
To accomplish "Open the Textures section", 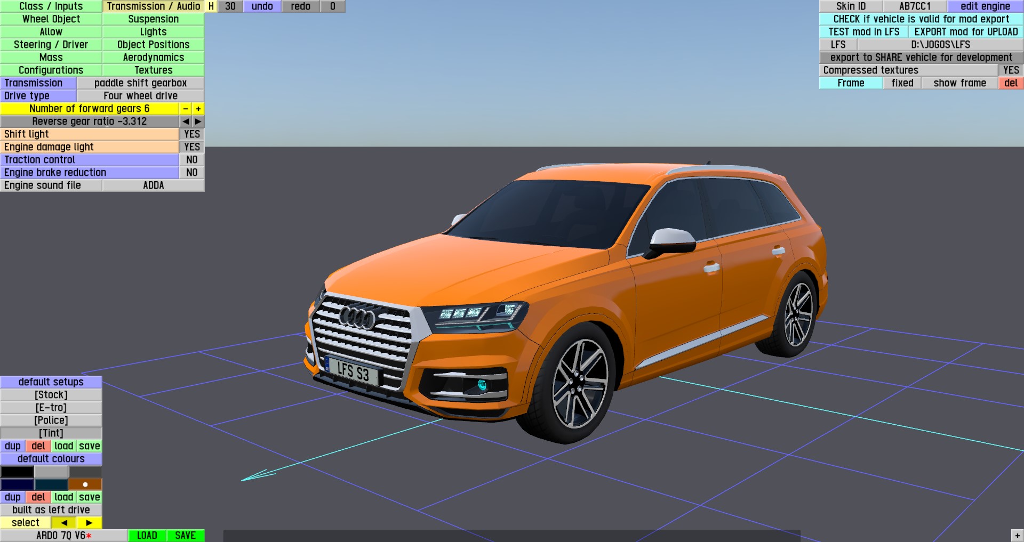I will pos(154,70).
